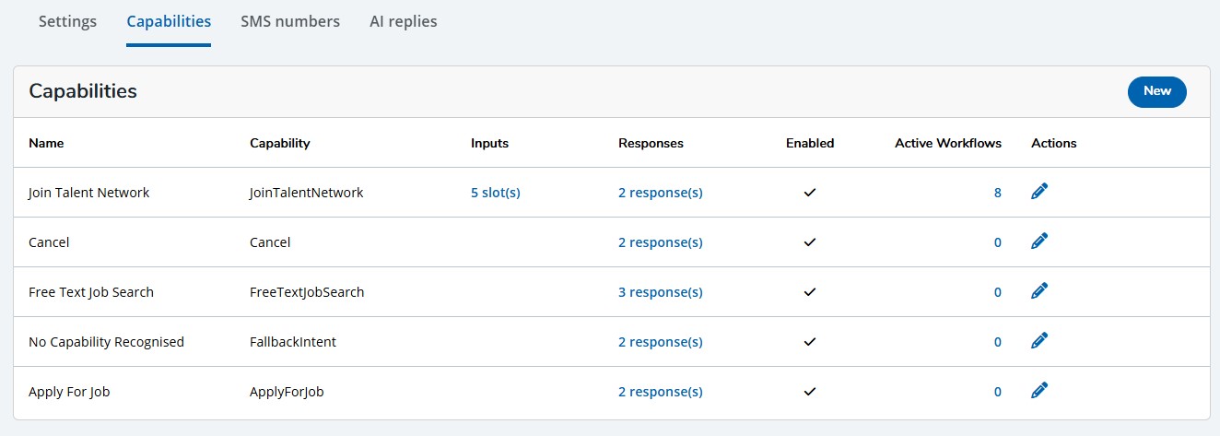Open the 5 slot(s) inputs link
The height and width of the screenshot is (436, 1220).
pos(496,193)
